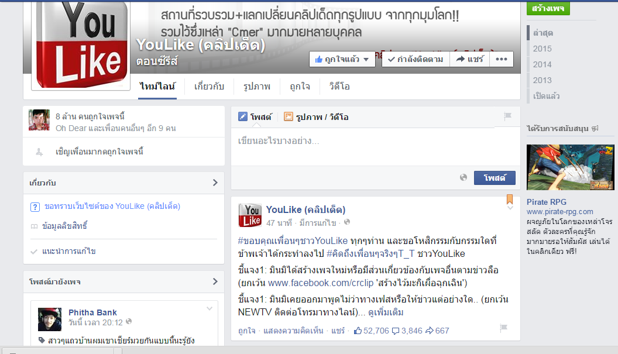Click the thumbs-up Liked button icon
Screen dimensions: 618x354
coord(318,59)
